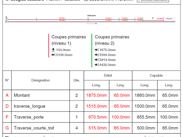Click the red letter G in the table
The image size is (183, 137).
point(7,128)
